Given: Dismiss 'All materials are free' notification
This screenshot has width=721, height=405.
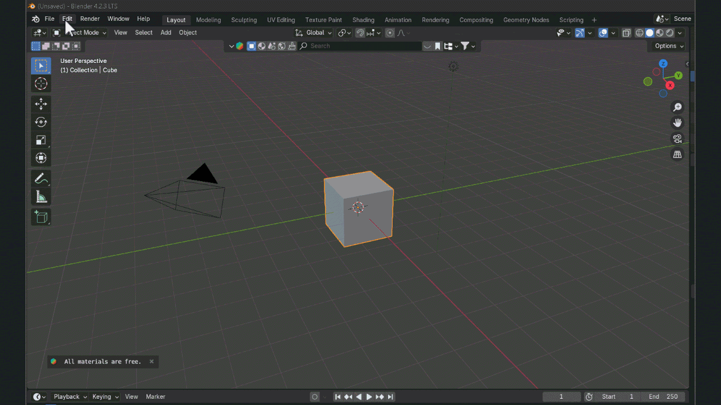Looking at the screenshot, I should tap(152, 362).
